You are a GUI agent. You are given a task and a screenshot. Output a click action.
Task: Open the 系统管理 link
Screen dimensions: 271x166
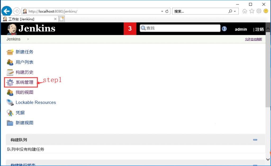point(24,82)
